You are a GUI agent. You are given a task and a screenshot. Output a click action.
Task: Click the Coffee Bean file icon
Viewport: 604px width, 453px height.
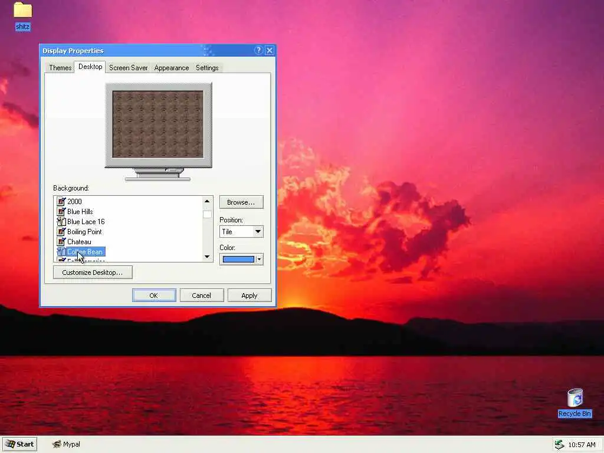pos(61,251)
